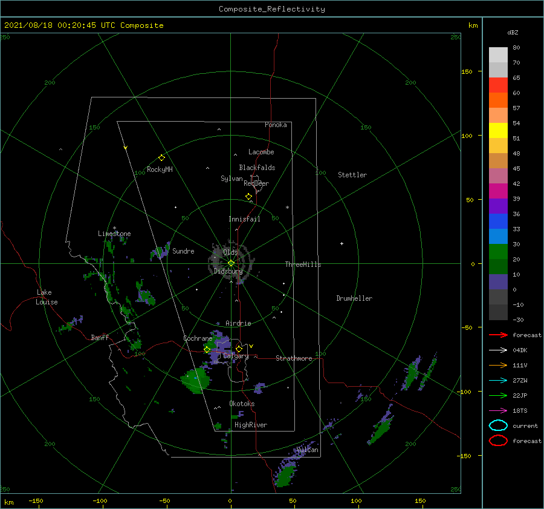Screen dimensions: 544x509
Task: Click the magenta 18TS arrow icon
Action: pos(498,411)
